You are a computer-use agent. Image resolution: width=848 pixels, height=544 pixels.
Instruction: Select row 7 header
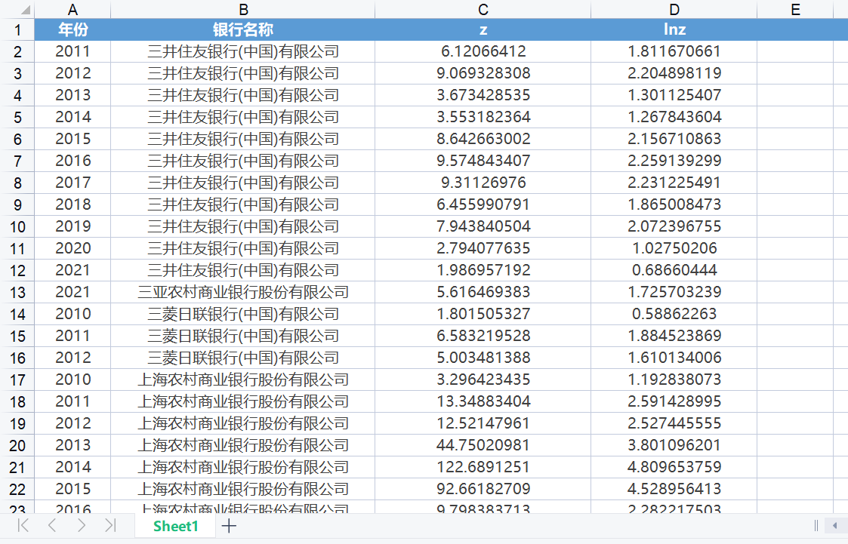pos(17,161)
